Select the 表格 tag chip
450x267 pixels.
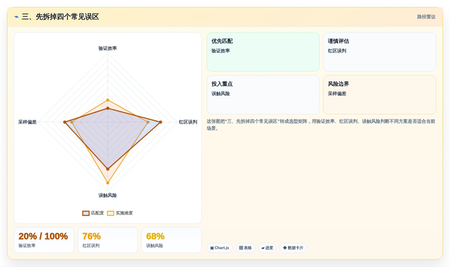245,248
